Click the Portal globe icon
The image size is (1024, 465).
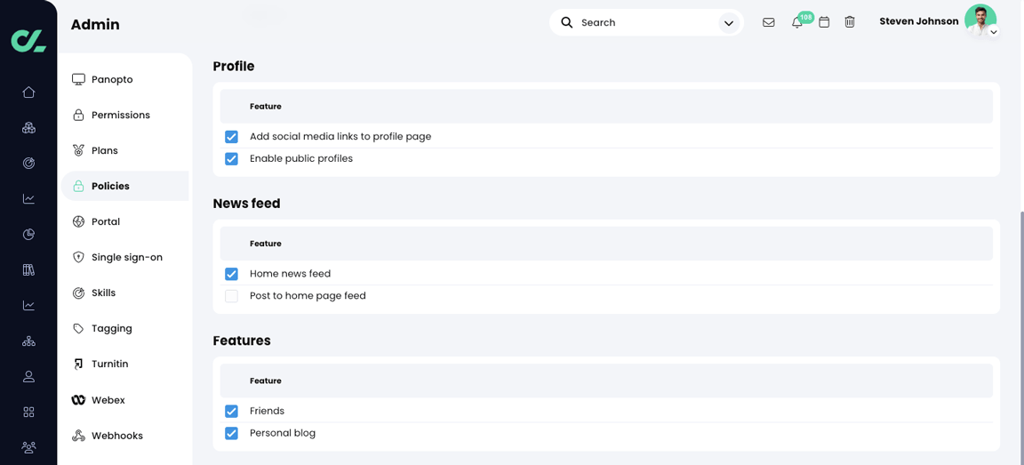click(x=78, y=222)
